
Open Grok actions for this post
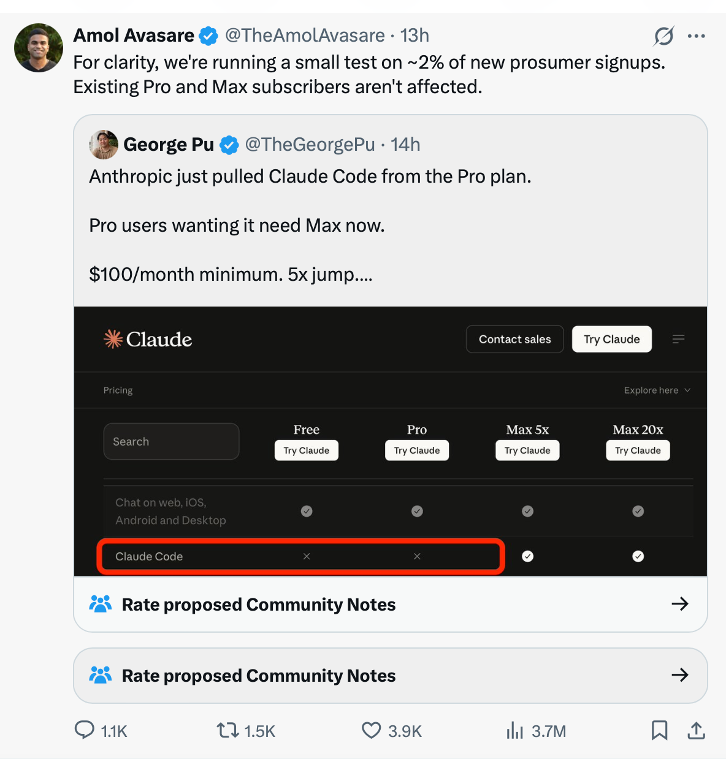coord(663,36)
